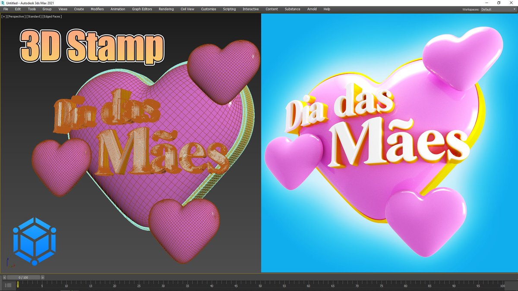Image resolution: width=518 pixels, height=291 pixels.
Task: Open the Views menu
Action: [x=63, y=9]
